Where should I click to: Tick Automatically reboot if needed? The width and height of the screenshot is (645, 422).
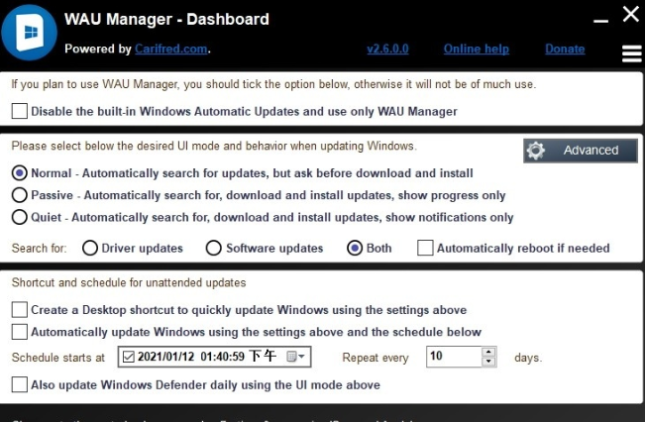(425, 248)
